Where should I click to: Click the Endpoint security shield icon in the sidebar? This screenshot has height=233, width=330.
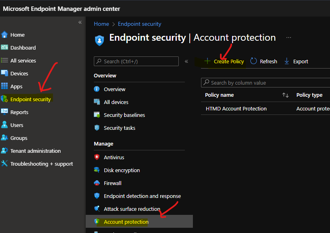click(4, 99)
